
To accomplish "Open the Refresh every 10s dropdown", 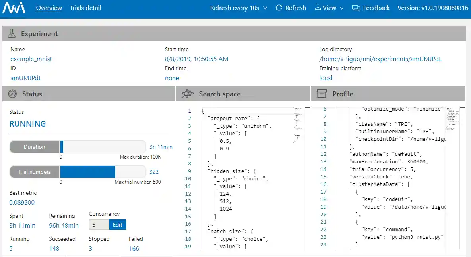I will (238, 8).
